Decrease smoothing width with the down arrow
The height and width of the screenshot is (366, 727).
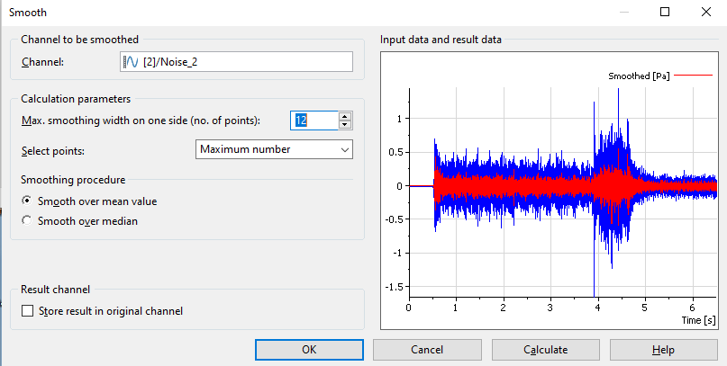[x=345, y=126]
